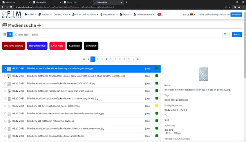
Task: Go to last page of pagination
Action: (138, 59)
